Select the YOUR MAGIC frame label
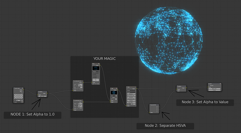Viewport: 241px width, 133px height. 104,58
